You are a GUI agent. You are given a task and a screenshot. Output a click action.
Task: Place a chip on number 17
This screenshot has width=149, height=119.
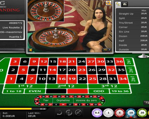(x=62, y=70)
